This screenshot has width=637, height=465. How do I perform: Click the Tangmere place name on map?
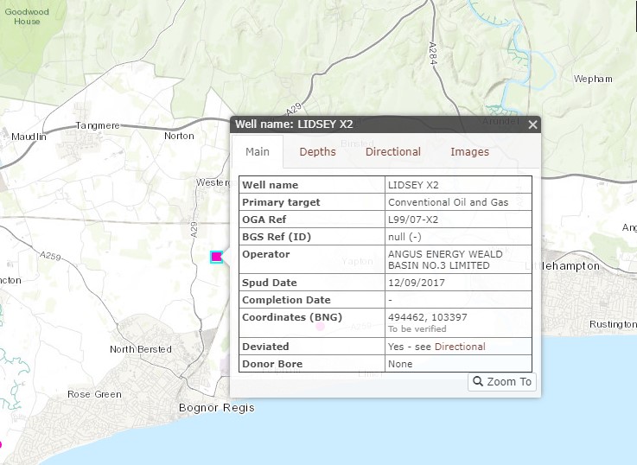[98, 125]
